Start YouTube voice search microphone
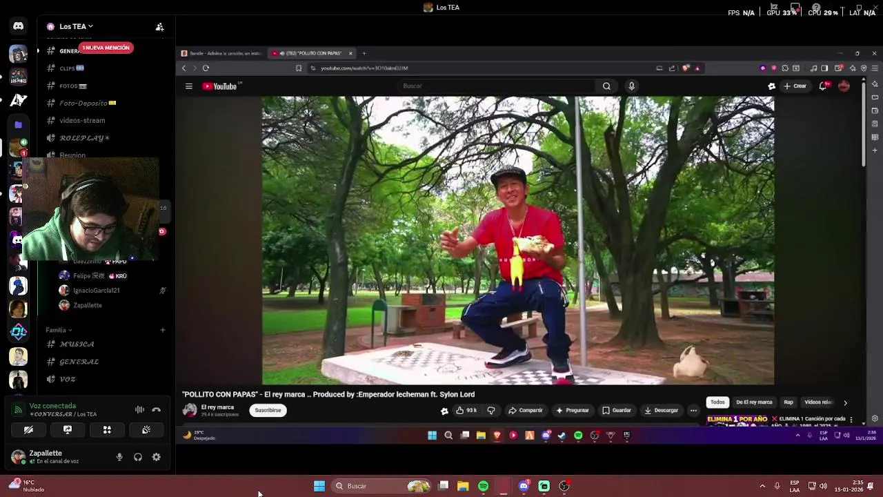The image size is (883, 497). click(631, 86)
